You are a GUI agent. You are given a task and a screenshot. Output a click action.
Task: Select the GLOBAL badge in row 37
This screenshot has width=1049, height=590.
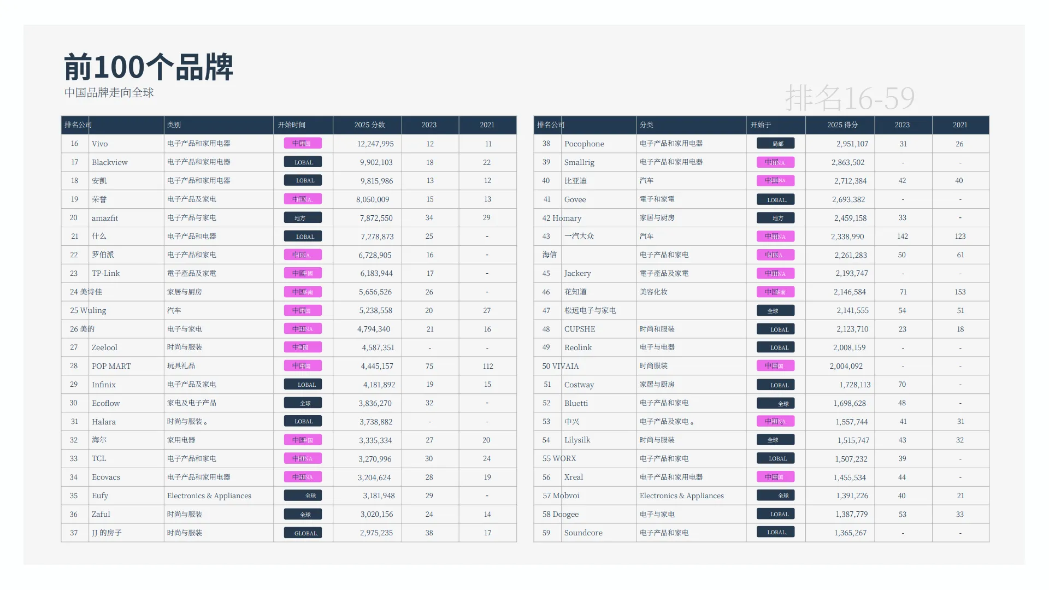click(x=303, y=533)
